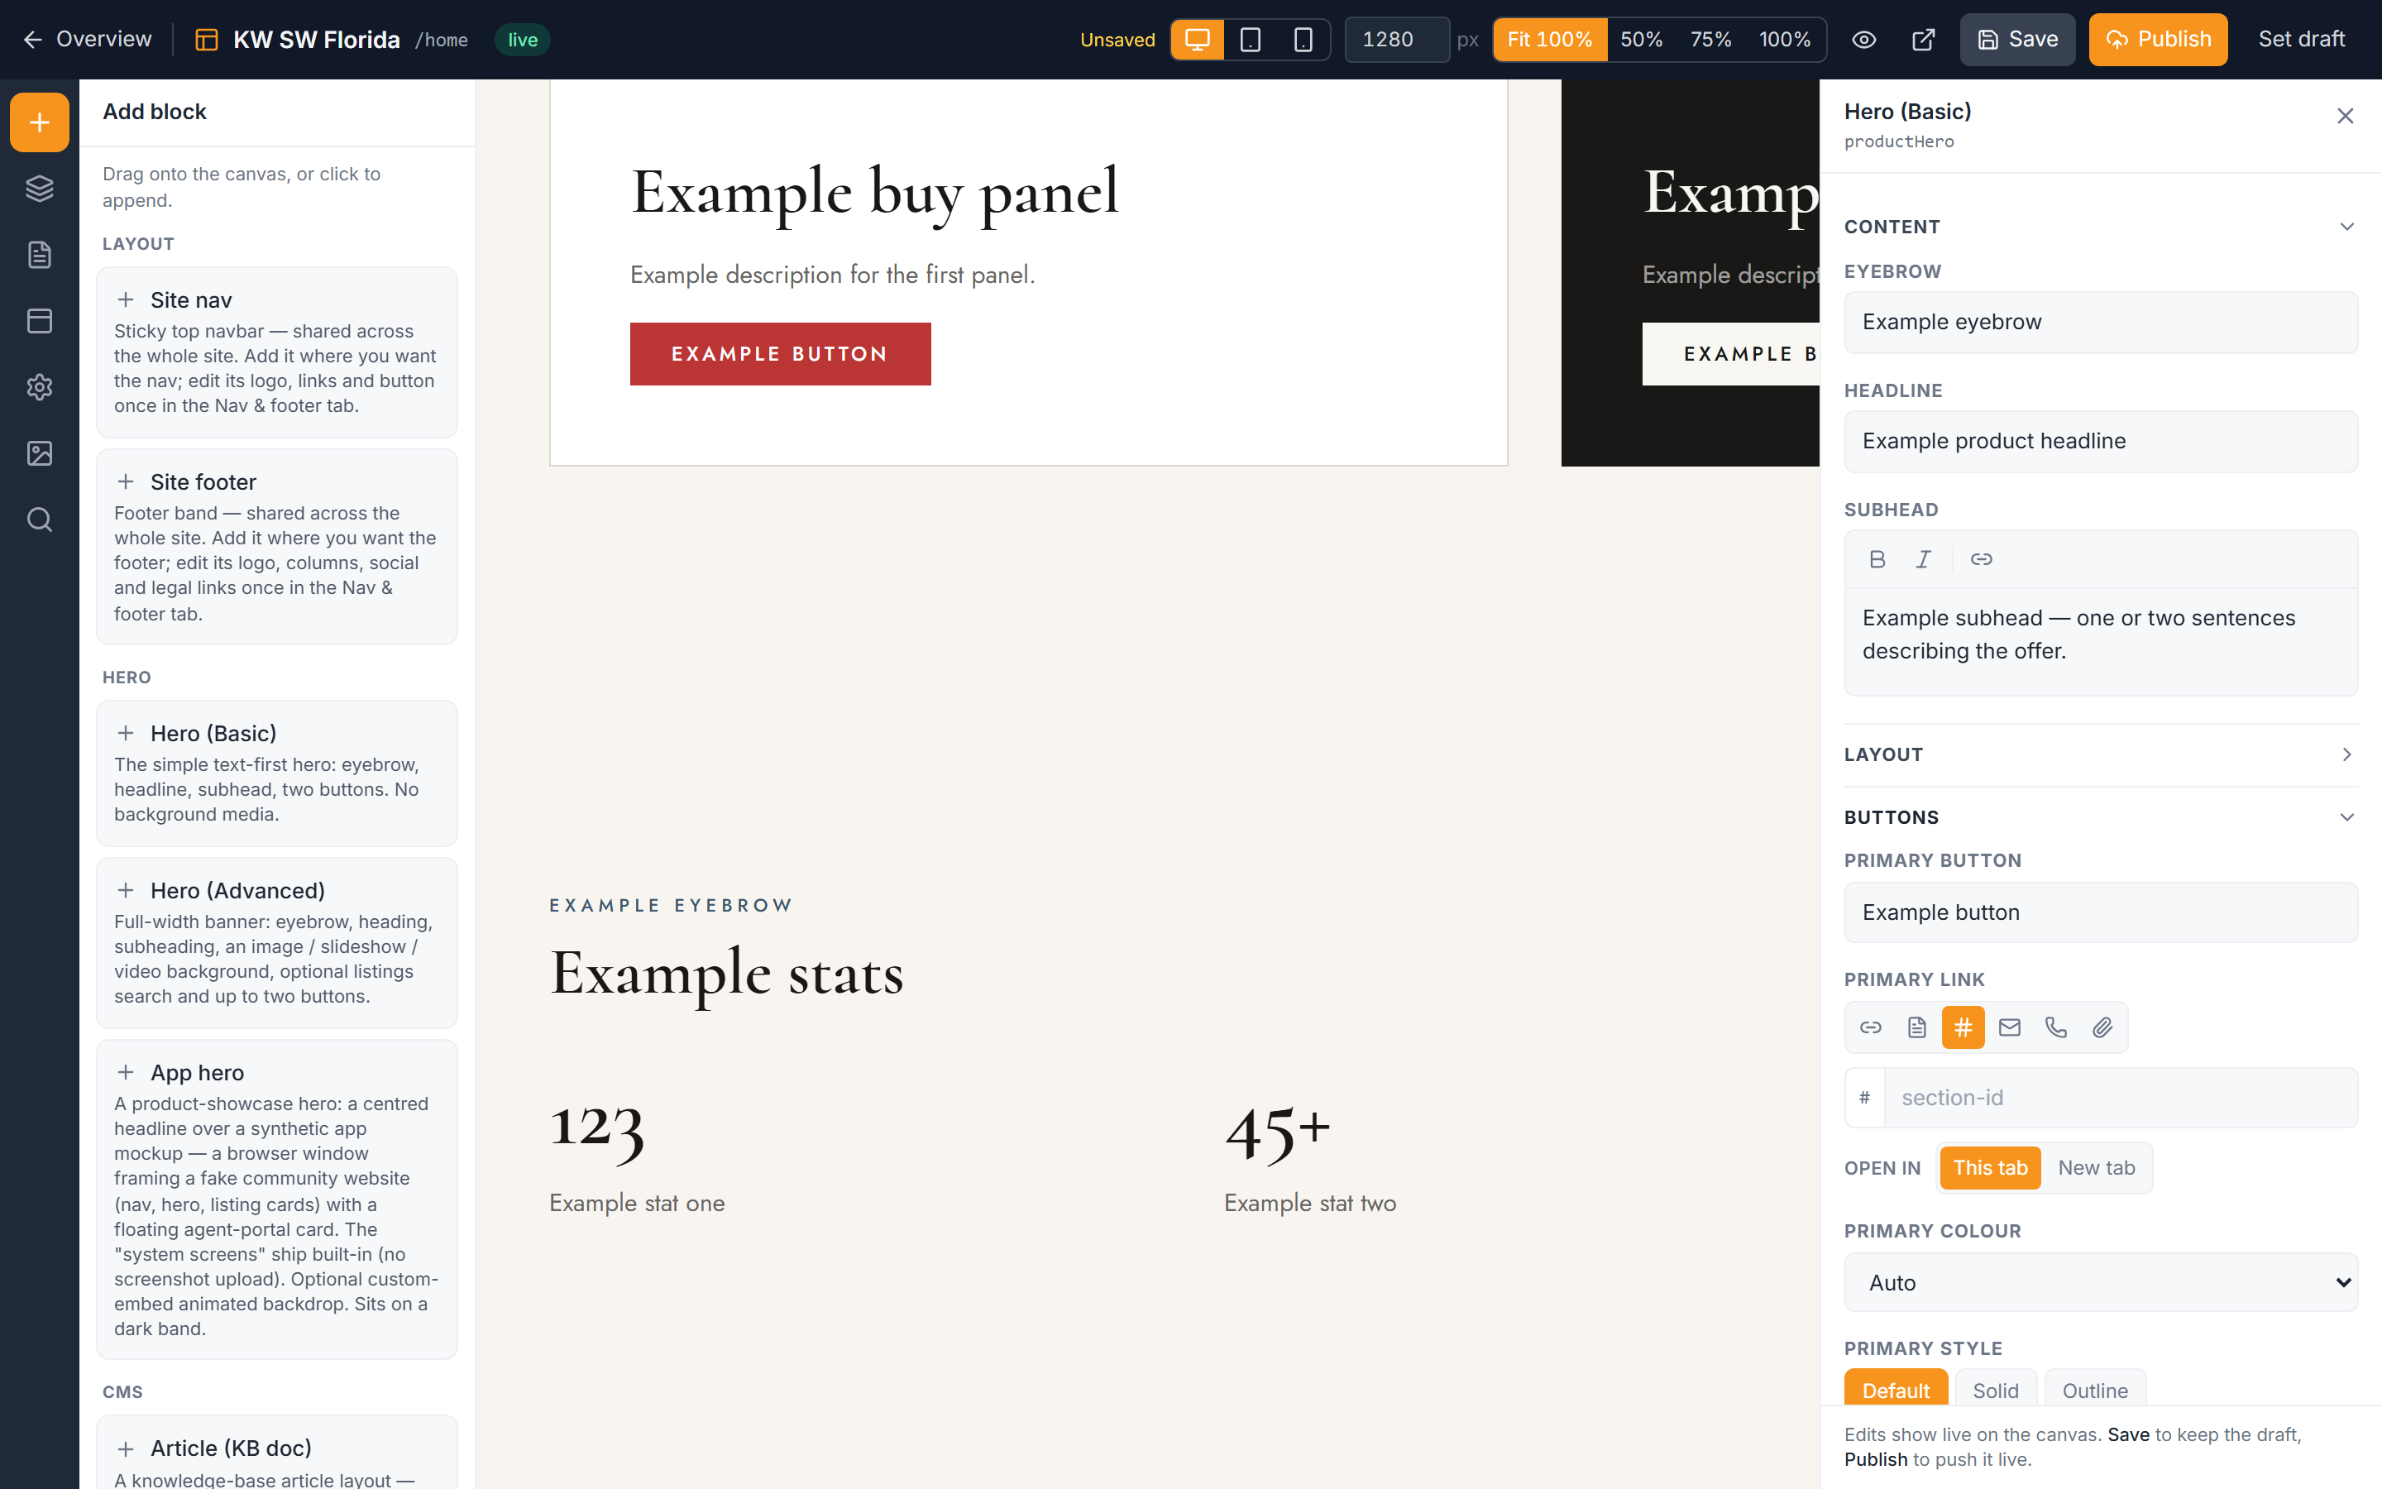The height and width of the screenshot is (1489, 2382).
Task: Select URL link type for Primary link
Action: tap(1870, 1027)
